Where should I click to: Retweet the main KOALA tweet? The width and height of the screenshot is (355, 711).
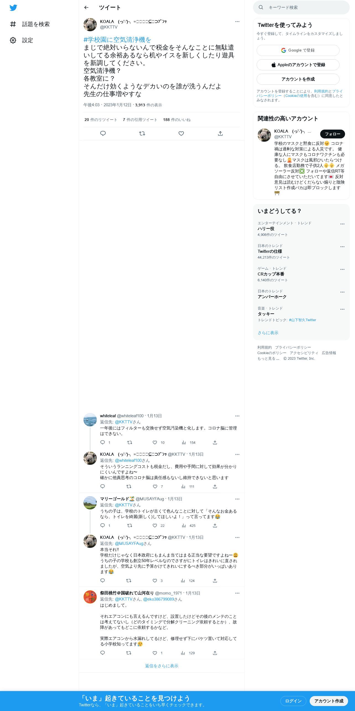[x=142, y=133]
